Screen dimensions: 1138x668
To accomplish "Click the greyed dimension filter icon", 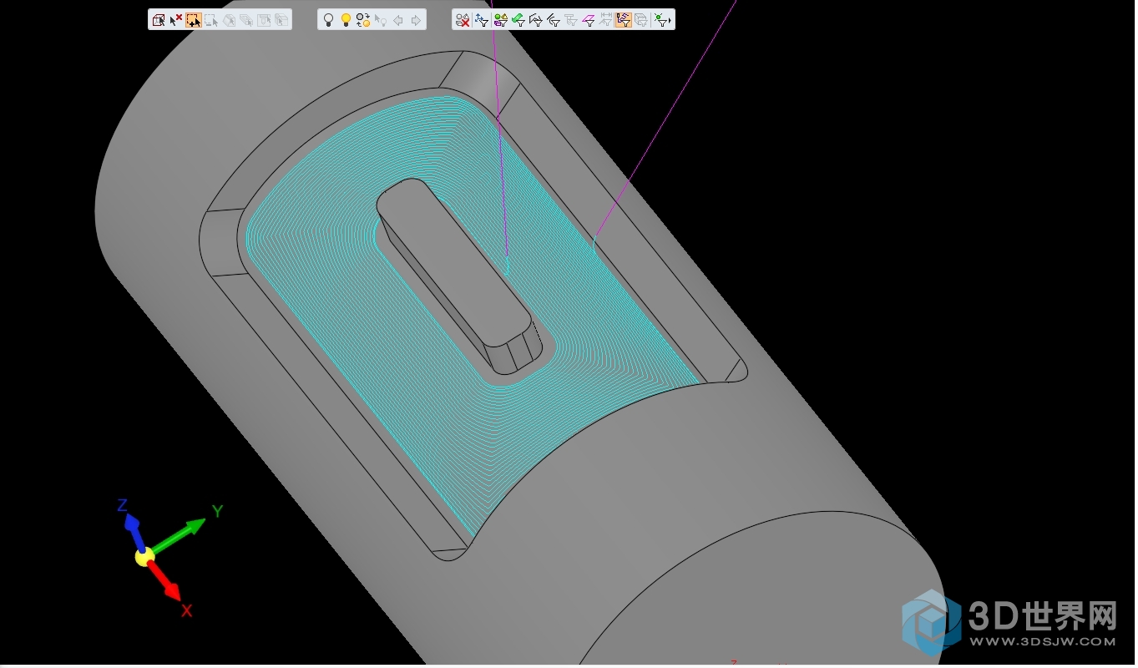I will (x=605, y=20).
